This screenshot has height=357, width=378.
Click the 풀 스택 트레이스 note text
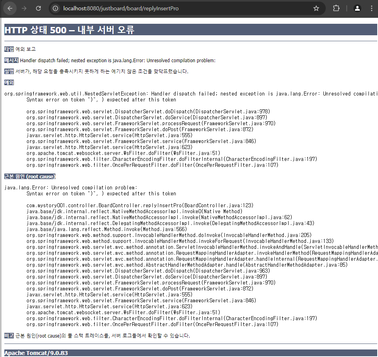[x=103, y=336]
